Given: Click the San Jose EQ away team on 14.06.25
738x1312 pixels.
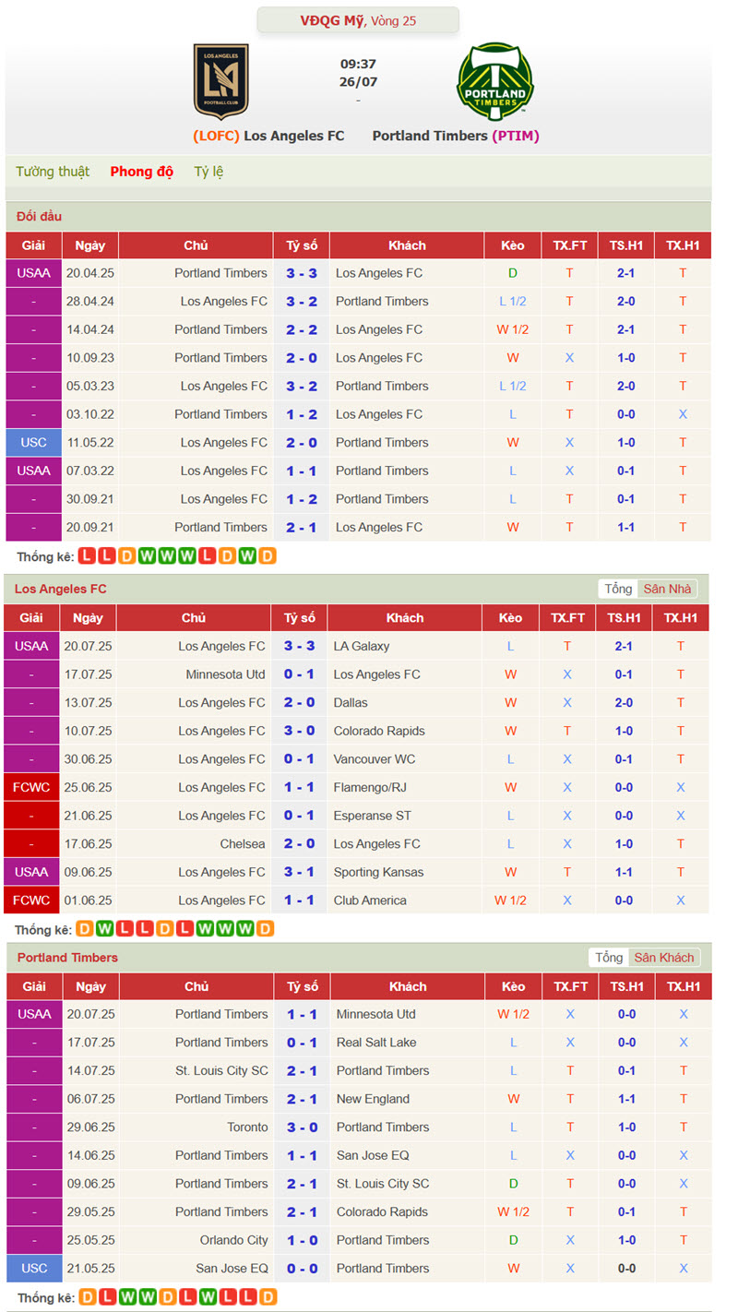Looking at the screenshot, I should pos(373,1156).
